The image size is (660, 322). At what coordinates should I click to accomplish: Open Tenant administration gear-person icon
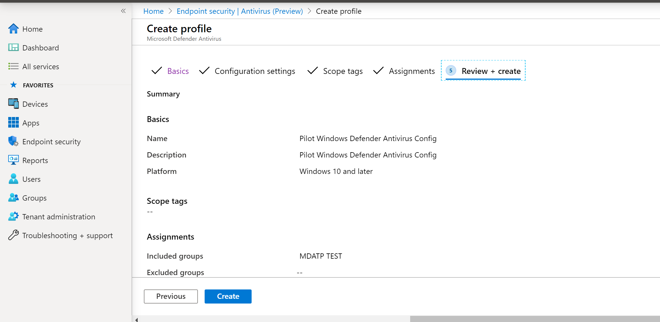click(13, 216)
